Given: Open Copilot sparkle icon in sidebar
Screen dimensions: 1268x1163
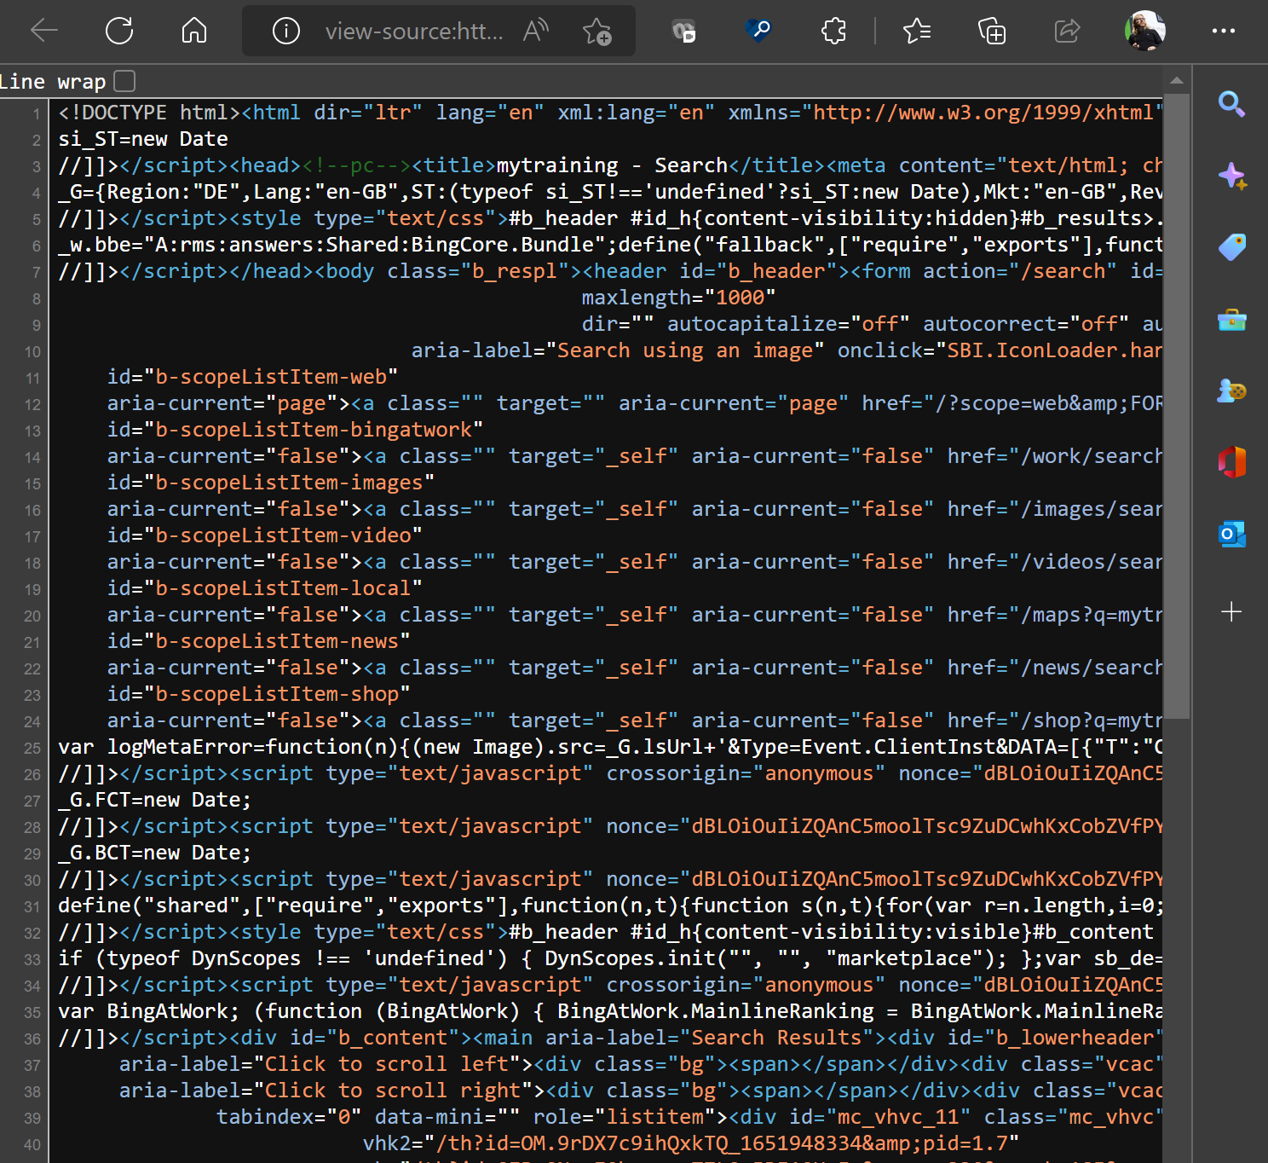Looking at the screenshot, I should tap(1231, 176).
